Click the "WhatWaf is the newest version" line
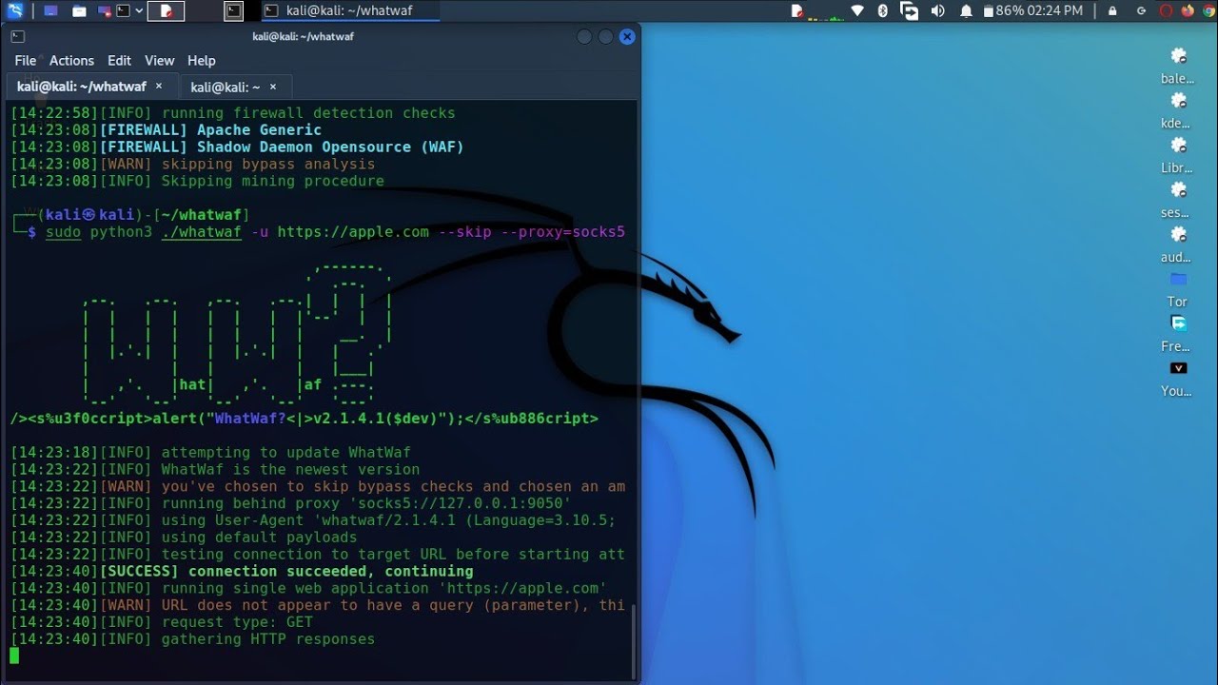 click(290, 469)
